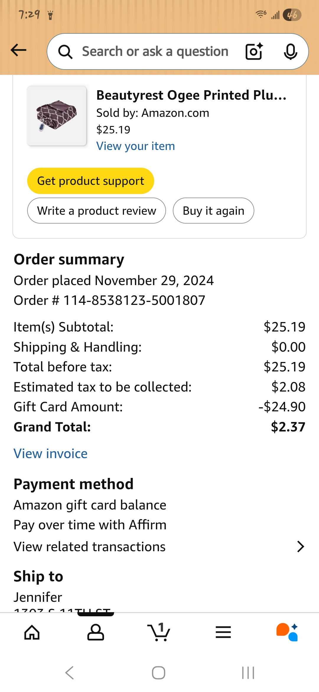Go to Home tab in bottom bar

(x=32, y=632)
